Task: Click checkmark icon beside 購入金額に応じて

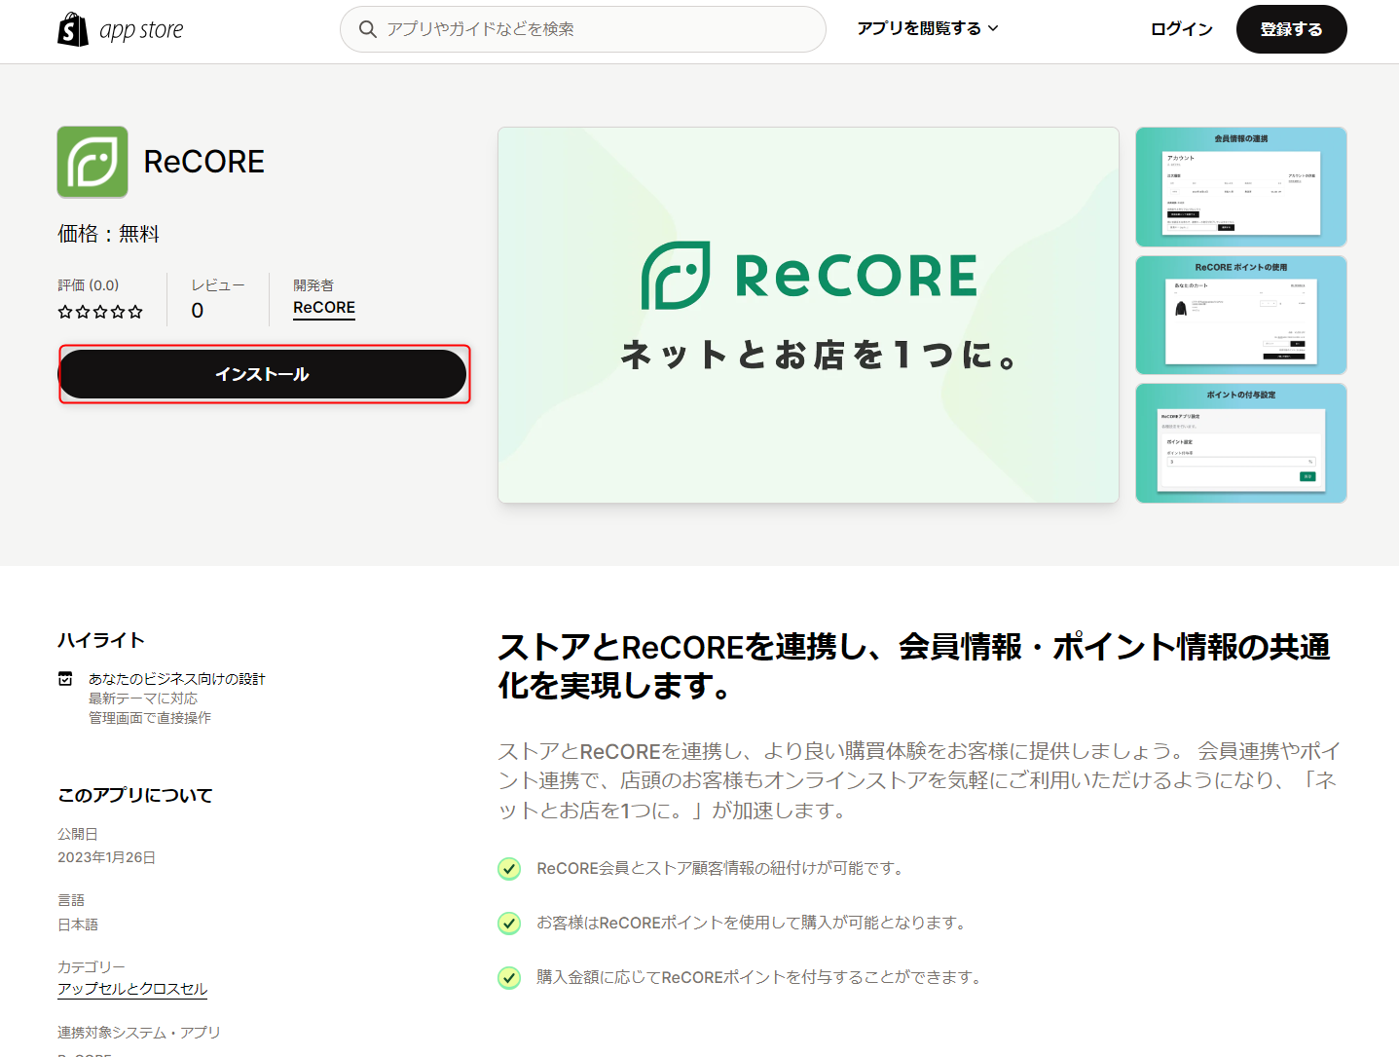Action: 509,977
